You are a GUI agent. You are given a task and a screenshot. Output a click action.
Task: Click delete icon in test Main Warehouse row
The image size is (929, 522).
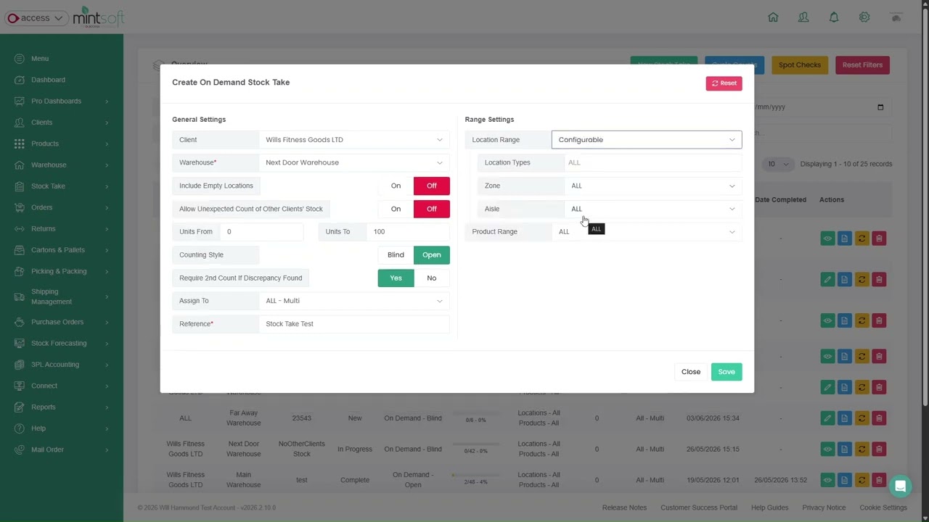point(879,480)
